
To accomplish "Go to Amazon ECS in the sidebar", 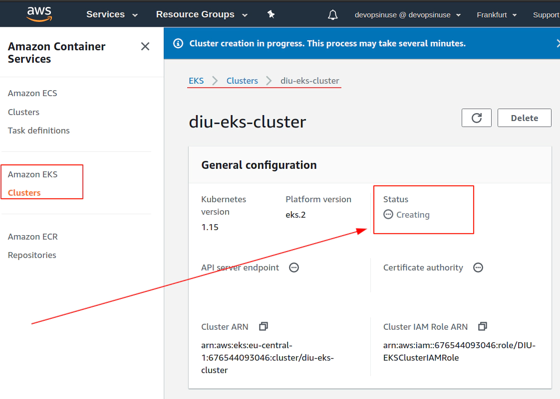I will click(x=32, y=94).
